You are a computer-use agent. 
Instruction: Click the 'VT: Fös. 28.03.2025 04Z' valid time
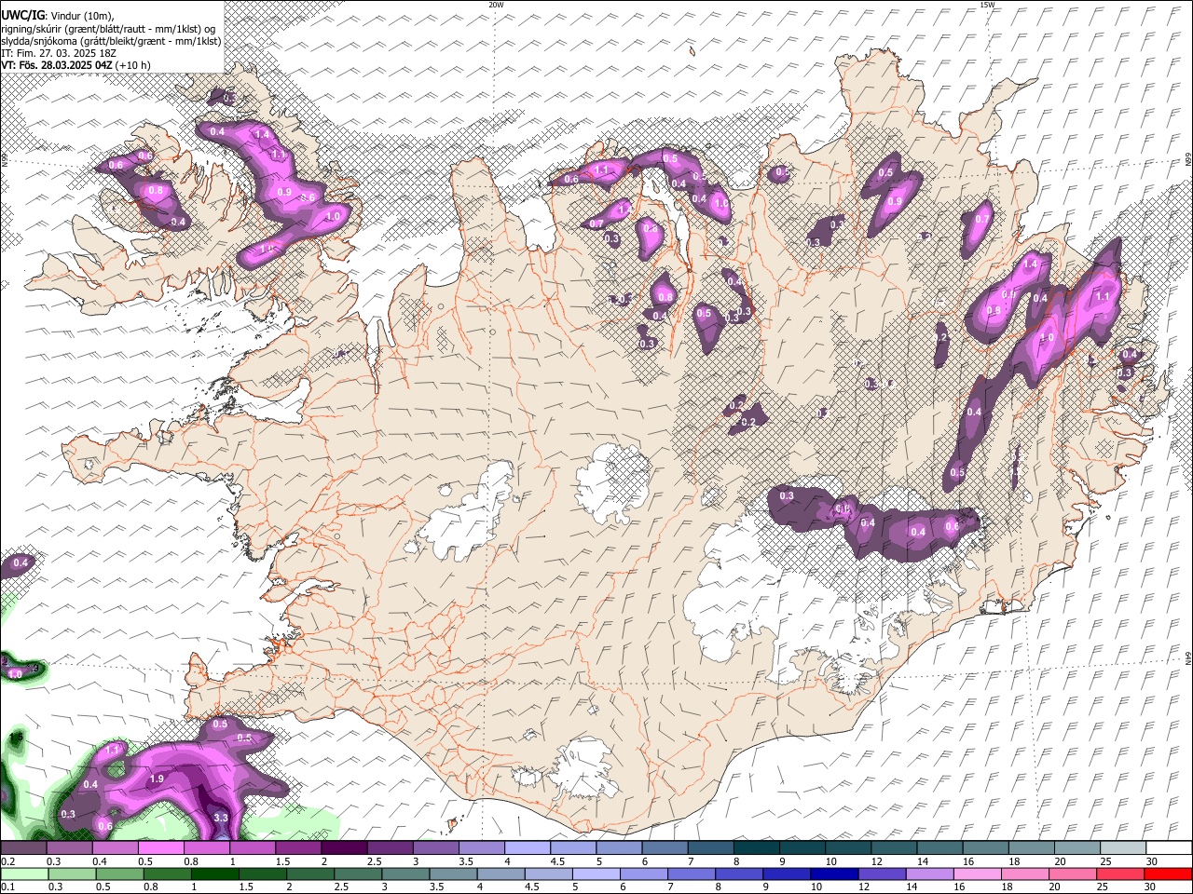pyautogui.click(x=57, y=65)
